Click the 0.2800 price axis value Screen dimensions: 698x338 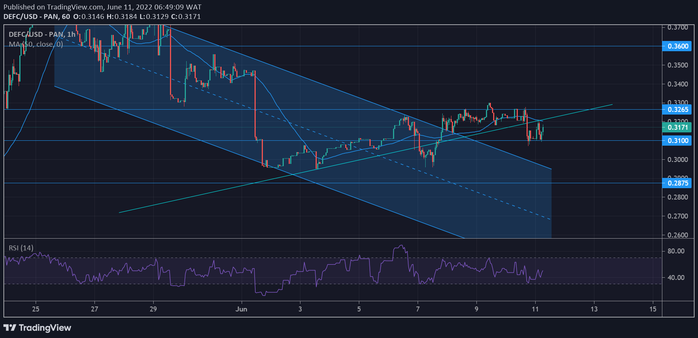click(678, 197)
